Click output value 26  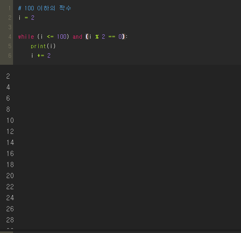pyautogui.click(x=10, y=209)
